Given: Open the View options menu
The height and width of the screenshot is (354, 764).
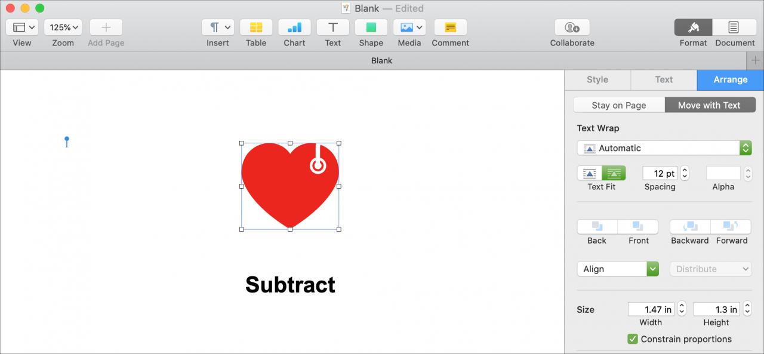Looking at the screenshot, I should [22, 27].
